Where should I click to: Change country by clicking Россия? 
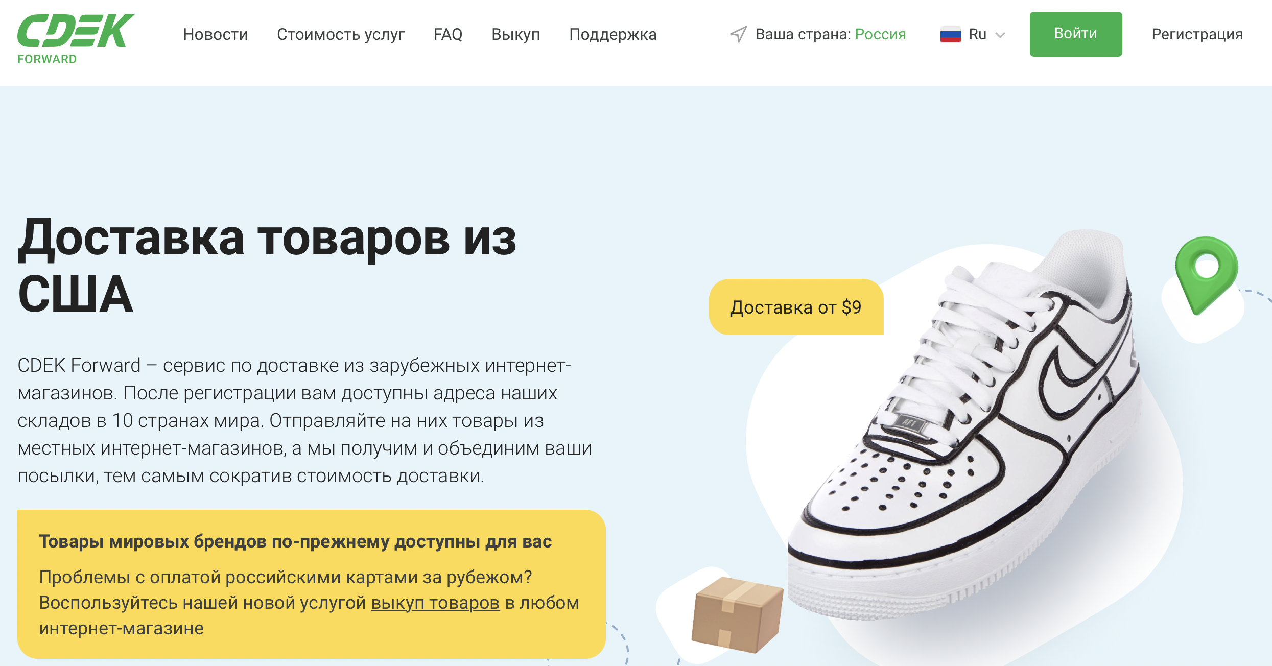(880, 34)
